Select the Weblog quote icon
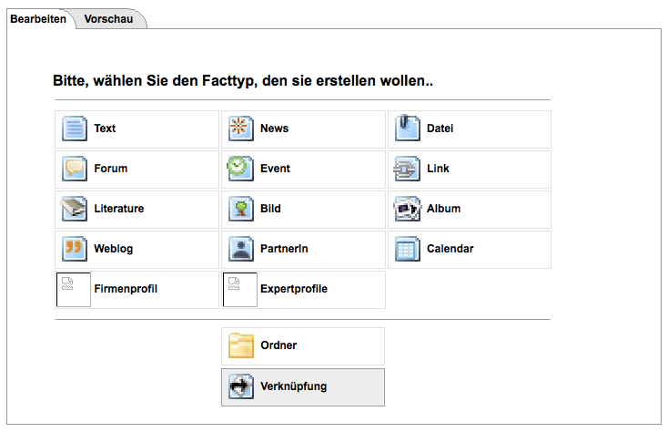 (74, 250)
